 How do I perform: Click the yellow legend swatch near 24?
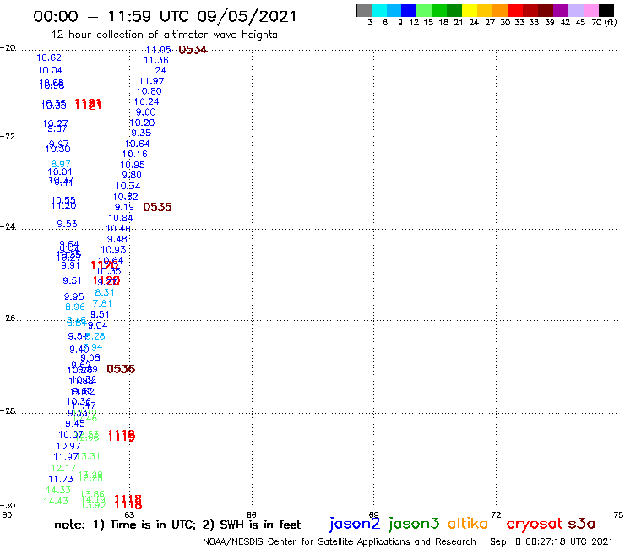click(x=470, y=11)
